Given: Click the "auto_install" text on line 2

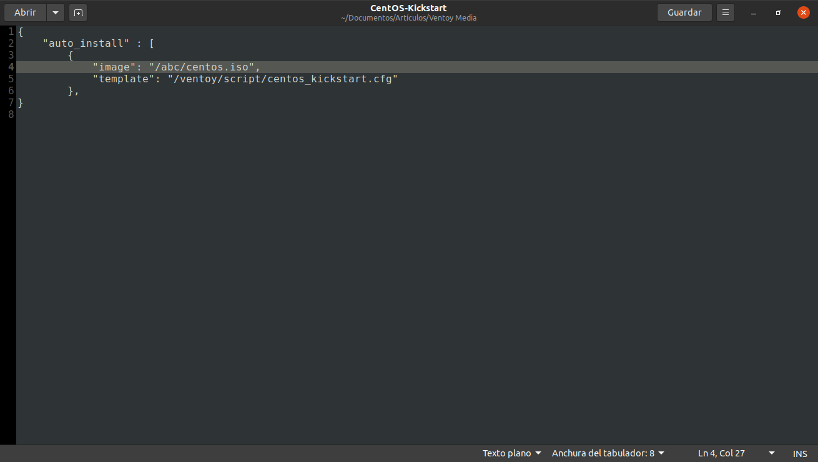Looking at the screenshot, I should 86,44.
